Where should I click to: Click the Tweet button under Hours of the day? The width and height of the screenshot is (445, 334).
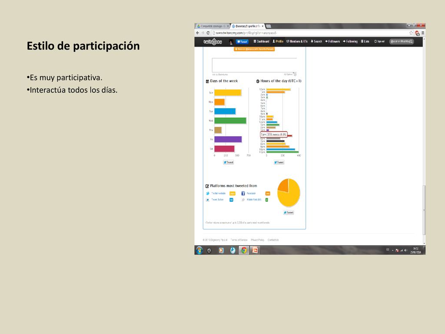[x=279, y=163]
